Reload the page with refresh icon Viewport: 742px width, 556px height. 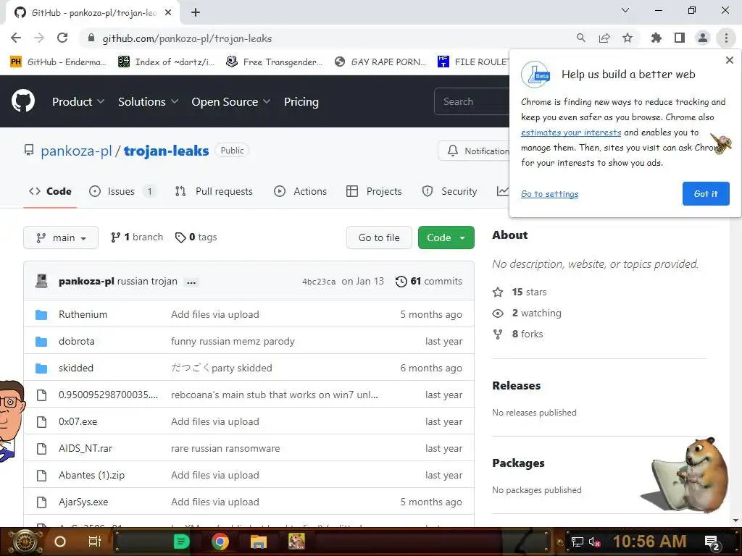[x=62, y=38]
